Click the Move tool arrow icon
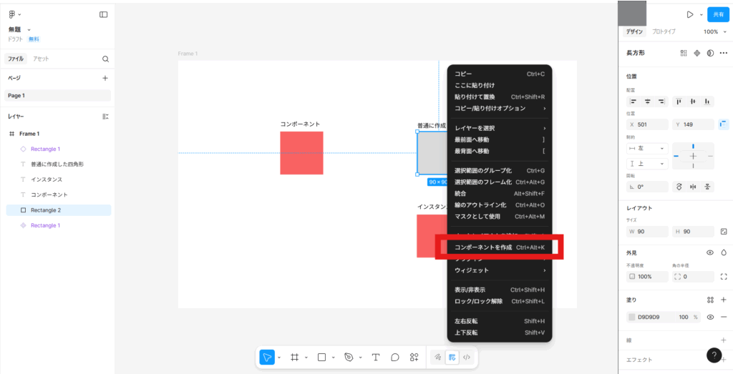Screen dimensions: 733x374 point(266,357)
